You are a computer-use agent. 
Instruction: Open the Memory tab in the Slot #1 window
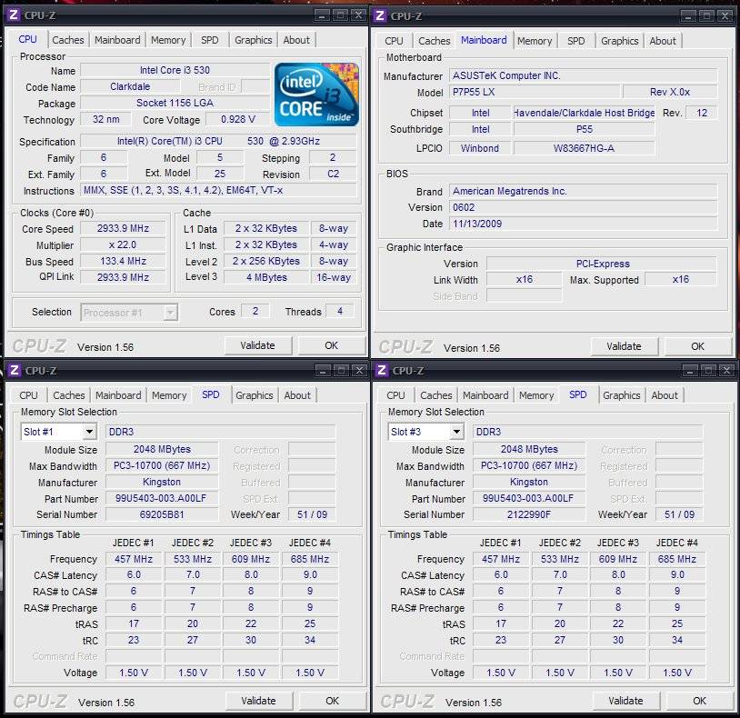(x=169, y=395)
